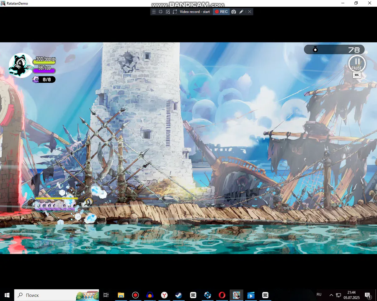The height and width of the screenshot is (301, 377).
Task: Click the Поиск taskbar search box
Action: [x=57, y=295]
